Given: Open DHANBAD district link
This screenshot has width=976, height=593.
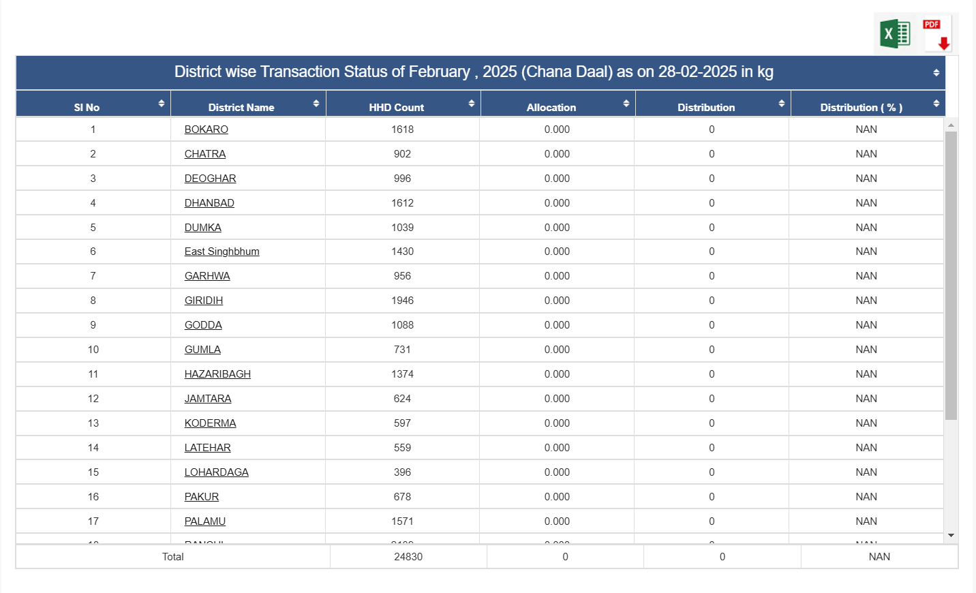Looking at the screenshot, I should click(x=209, y=203).
